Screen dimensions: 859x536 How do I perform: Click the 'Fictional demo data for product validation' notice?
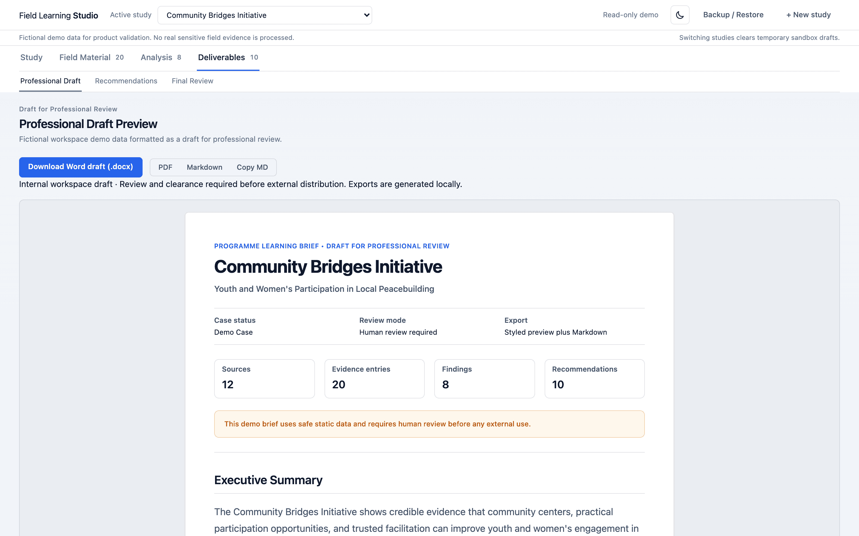[157, 38]
